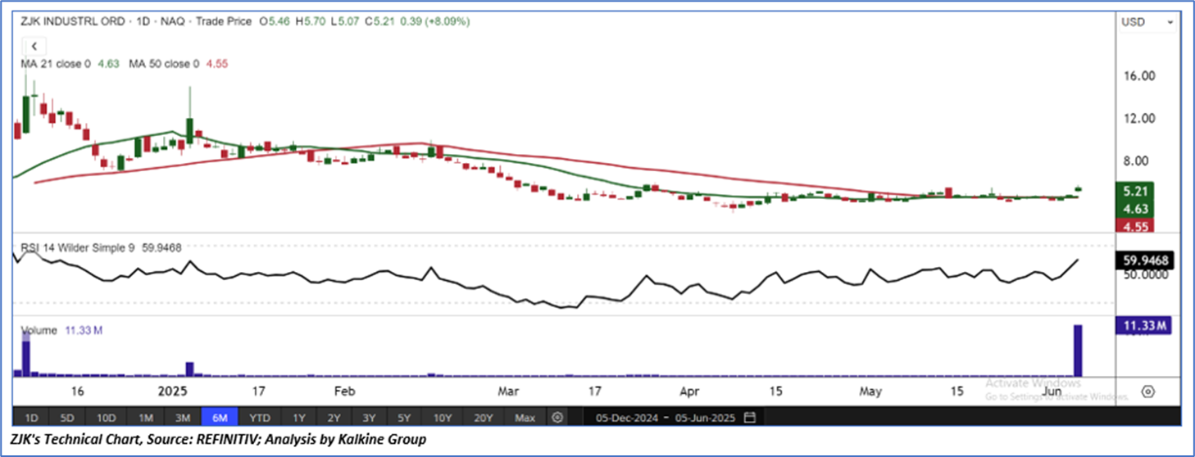Click the calendar icon in date range

pos(749,418)
